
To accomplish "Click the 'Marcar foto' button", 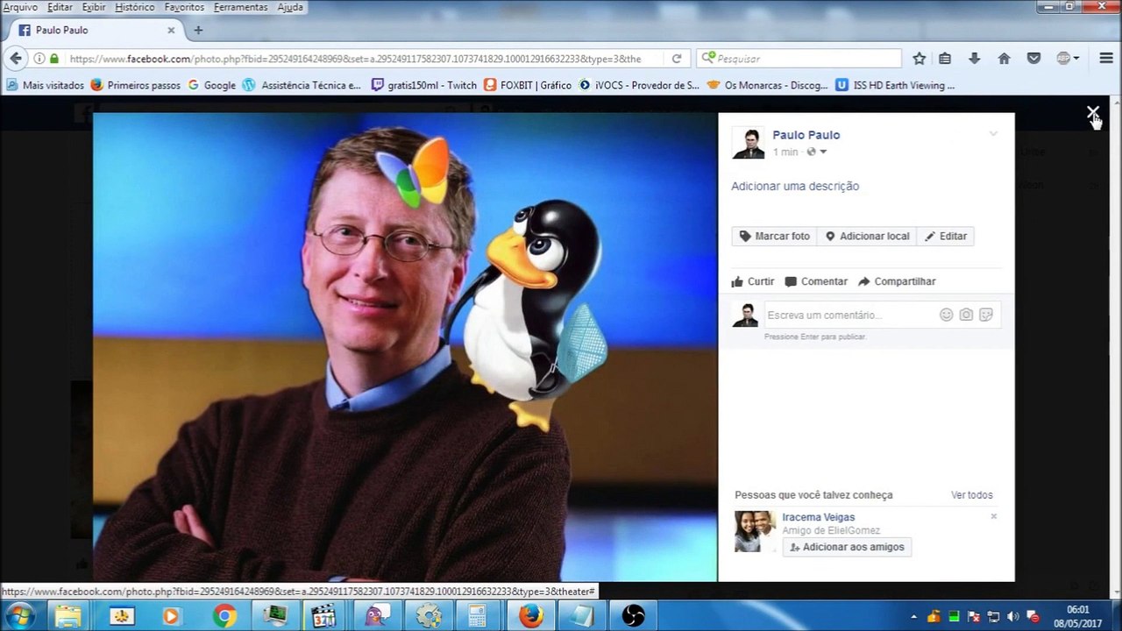I will click(x=775, y=236).
